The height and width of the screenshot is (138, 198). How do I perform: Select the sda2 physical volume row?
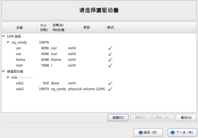pos(99,89)
